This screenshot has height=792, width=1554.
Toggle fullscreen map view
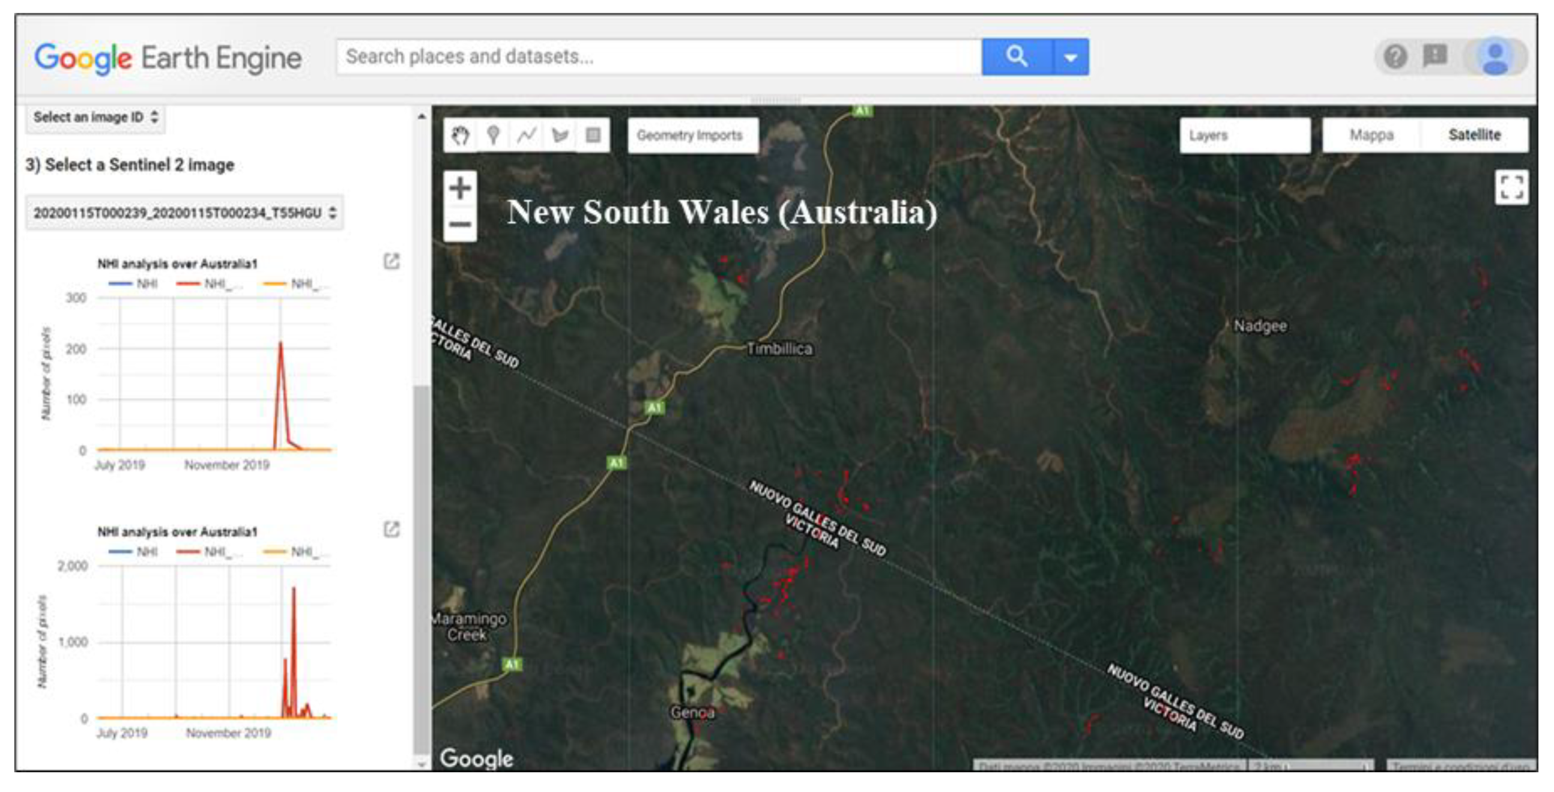(1511, 187)
